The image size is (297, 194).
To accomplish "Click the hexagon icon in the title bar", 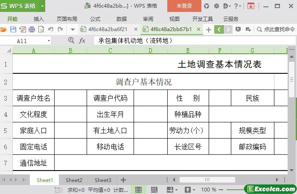I will [x=216, y=6].
